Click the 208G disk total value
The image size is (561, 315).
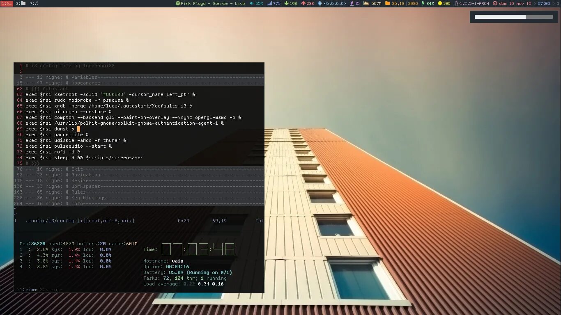click(x=413, y=3)
